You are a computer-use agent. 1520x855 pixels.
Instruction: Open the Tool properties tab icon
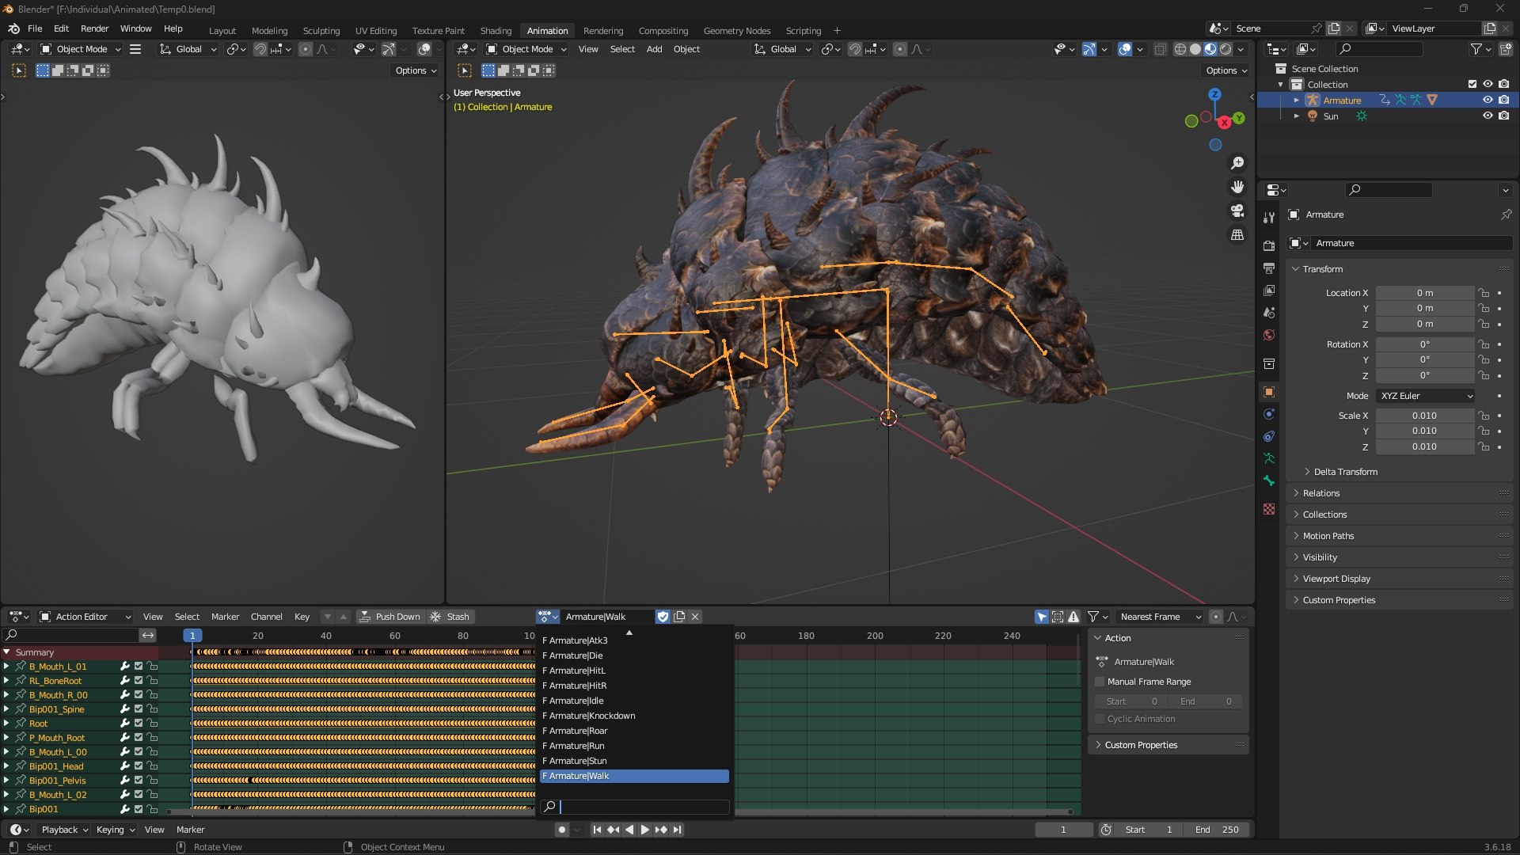click(1269, 218)
